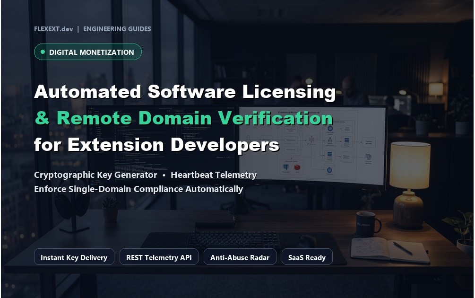Click the 'for Extension Developers' headline line

tap(156, 145)
